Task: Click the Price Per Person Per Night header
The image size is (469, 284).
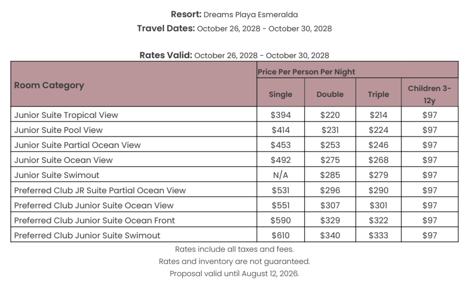Action: (306, 72)
